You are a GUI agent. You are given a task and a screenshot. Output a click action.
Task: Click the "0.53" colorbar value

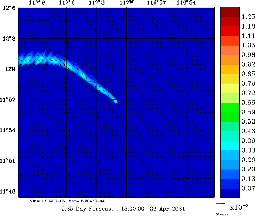(x=248, y=122)
